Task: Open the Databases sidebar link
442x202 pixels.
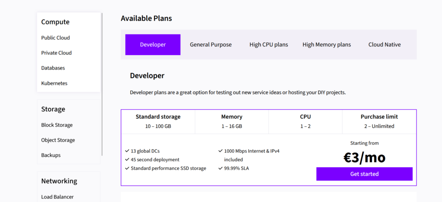Action: (53, 68)
